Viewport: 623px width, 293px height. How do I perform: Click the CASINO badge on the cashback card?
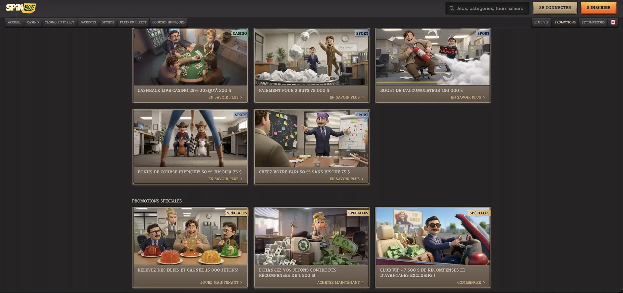click(239, 33)
